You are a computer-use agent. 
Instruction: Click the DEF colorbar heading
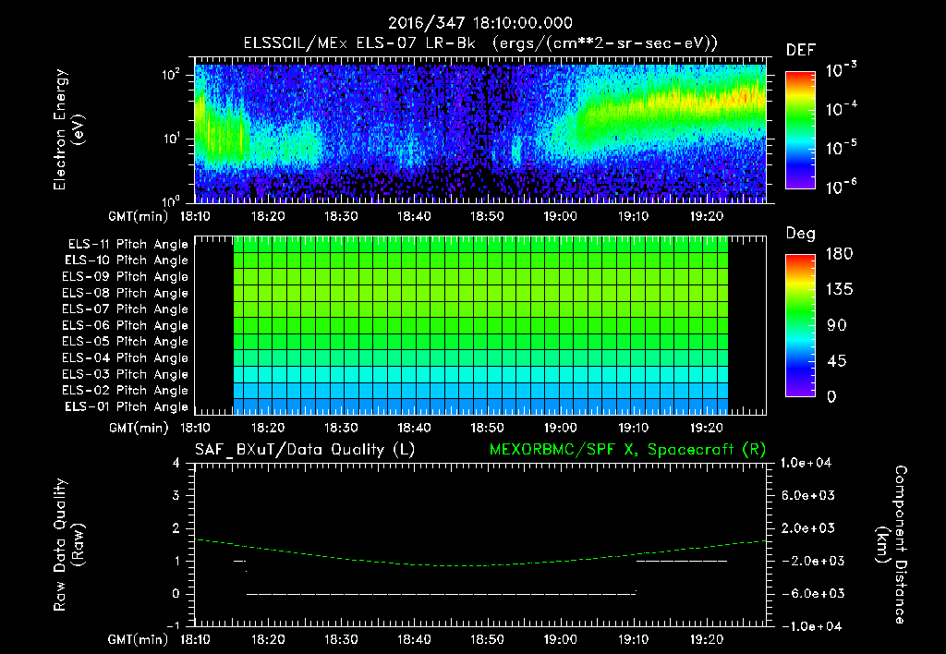point(801,51)
